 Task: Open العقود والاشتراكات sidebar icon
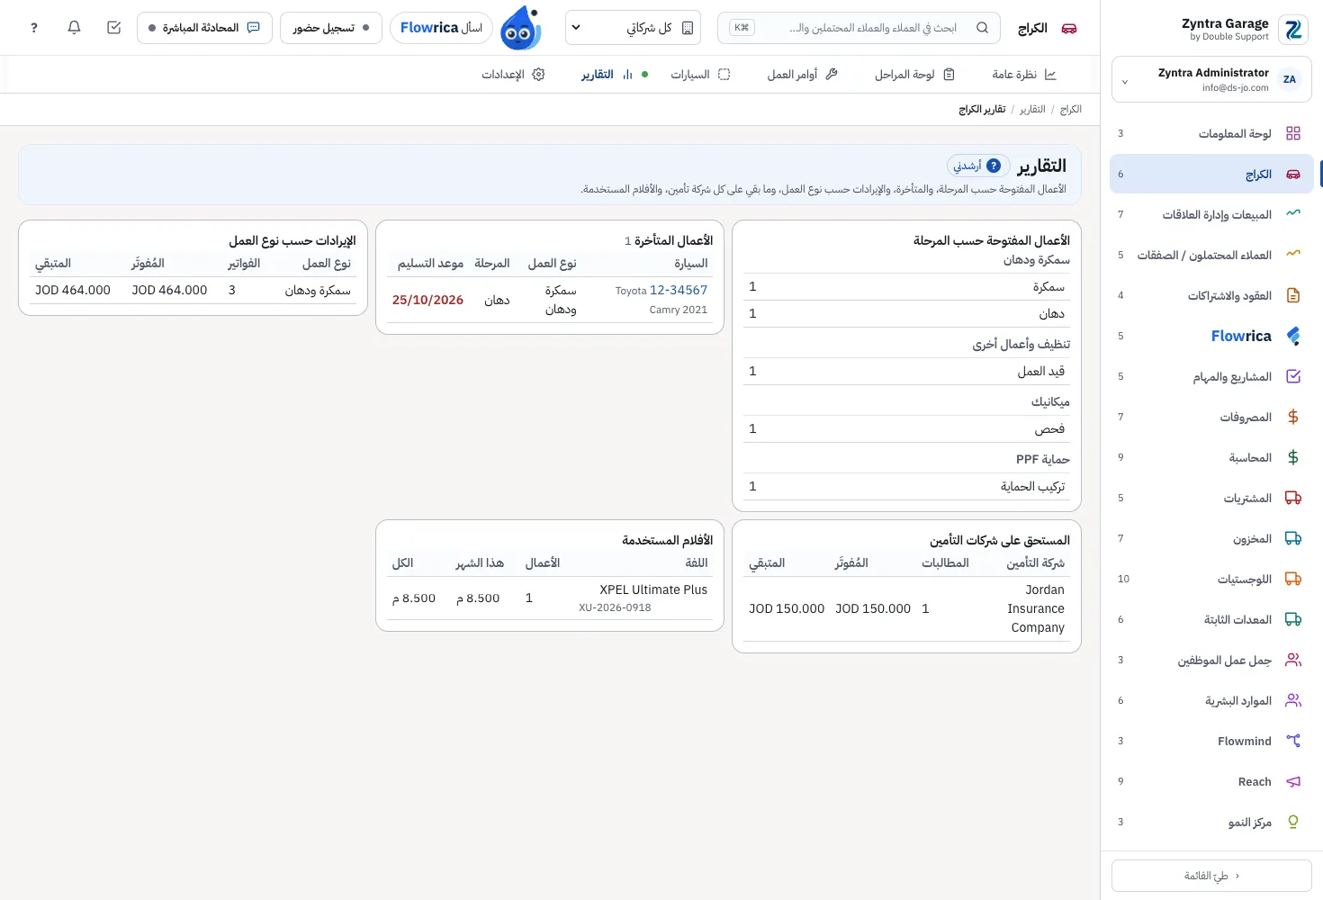1293,295
